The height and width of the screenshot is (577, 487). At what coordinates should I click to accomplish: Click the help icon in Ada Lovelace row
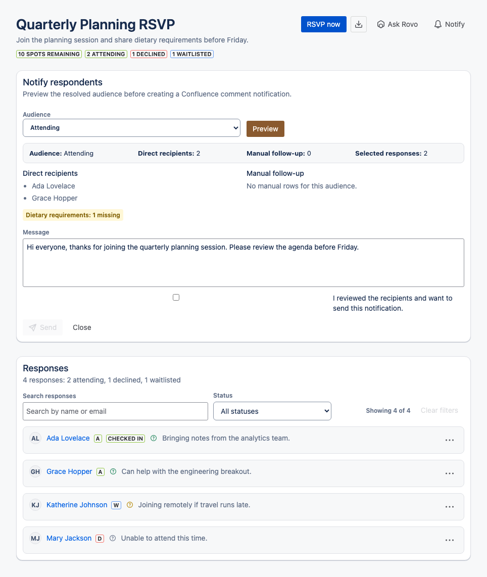[x=154, y=438]
